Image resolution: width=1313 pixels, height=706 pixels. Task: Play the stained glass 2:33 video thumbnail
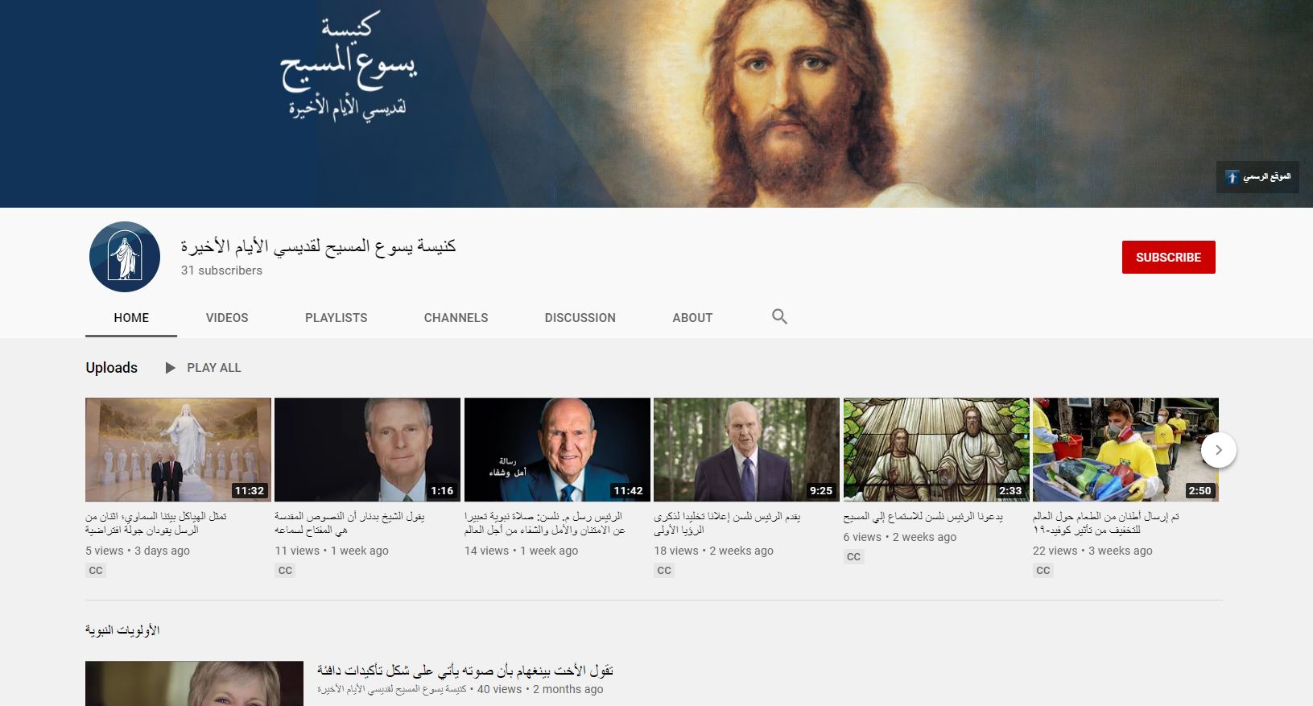coord(936,449)
